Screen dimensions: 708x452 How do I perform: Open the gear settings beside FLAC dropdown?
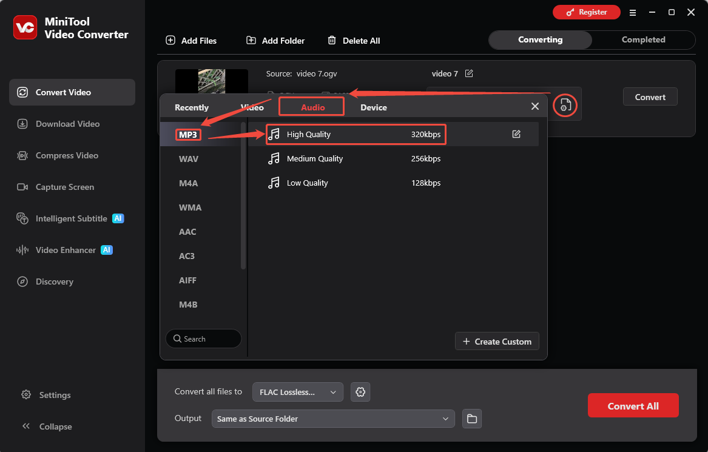tap(360, 392)
